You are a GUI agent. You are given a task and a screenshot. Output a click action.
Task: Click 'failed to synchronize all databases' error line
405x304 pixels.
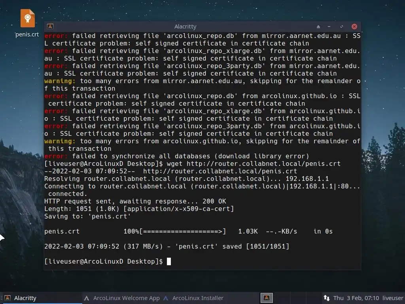point(177,156)
